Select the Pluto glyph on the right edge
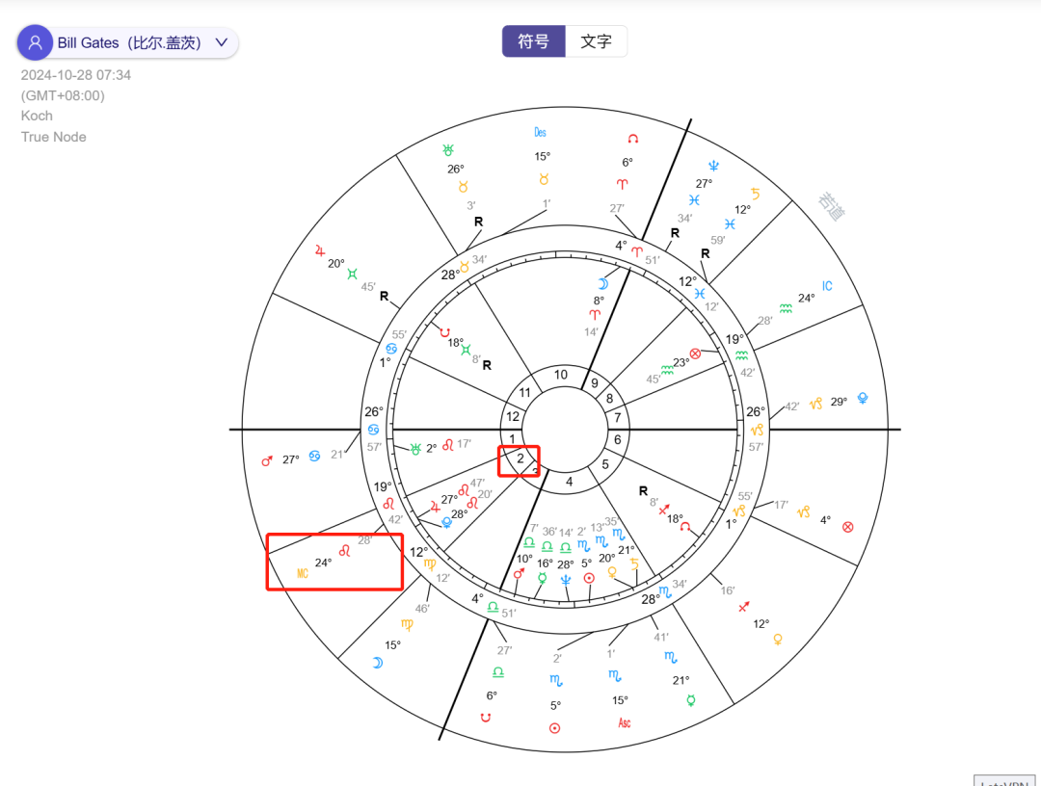Viewport: 1041px width, 786px height. tap(861, 398)
